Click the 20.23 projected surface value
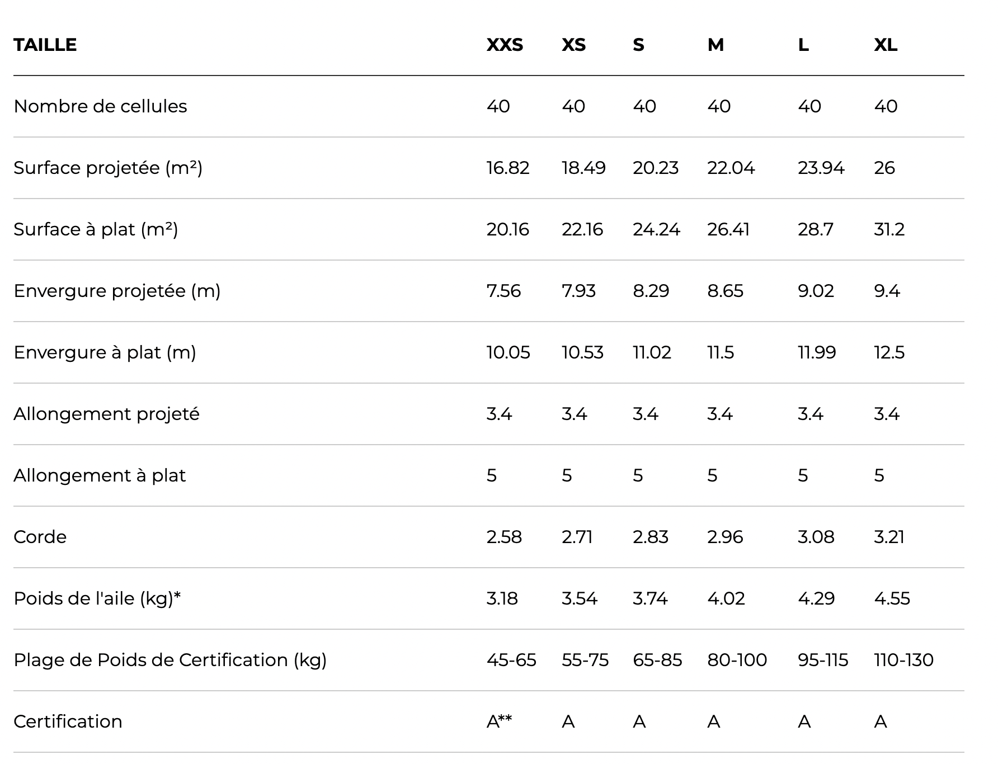 coord(656,168)
